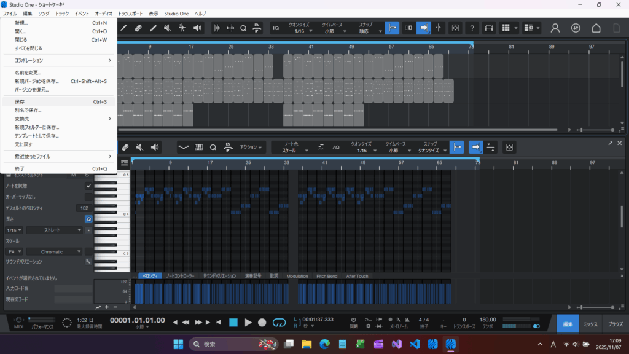
Task: Select the Listen (speaker) tool in the top toolbar
Action: (197, 28)
